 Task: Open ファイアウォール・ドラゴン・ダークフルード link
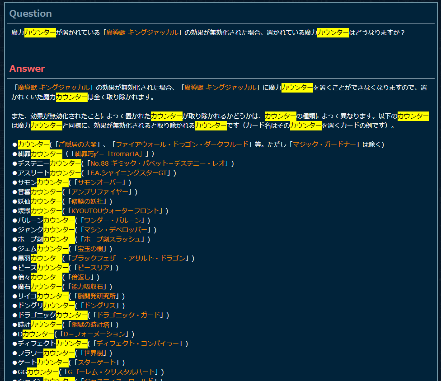[x=182, y=144]
